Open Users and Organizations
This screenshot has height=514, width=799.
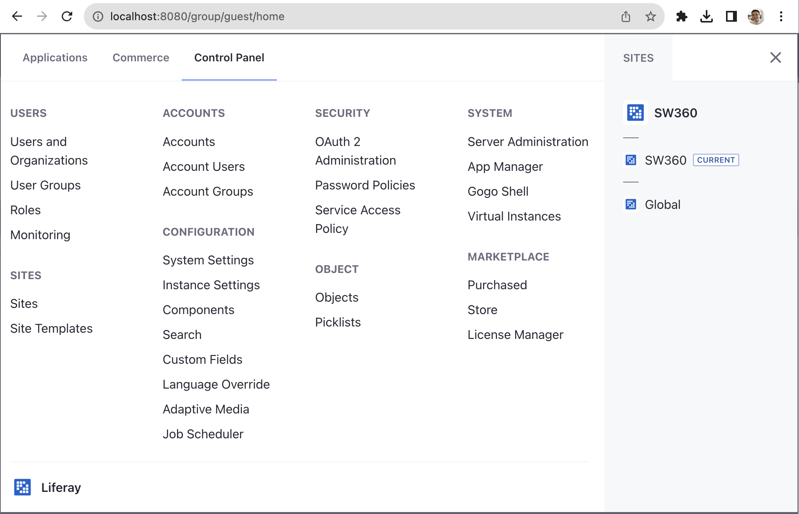tap(49, 151)
